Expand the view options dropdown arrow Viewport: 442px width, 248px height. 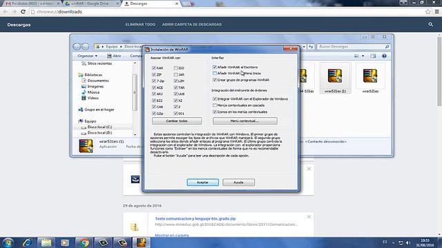[363, 56]
